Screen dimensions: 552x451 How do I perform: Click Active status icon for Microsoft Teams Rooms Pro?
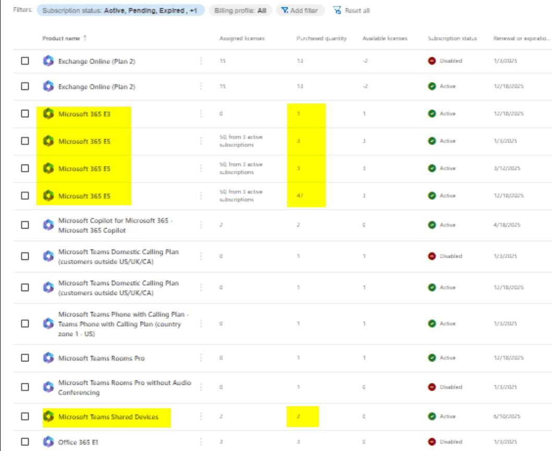click(x=432, y=358)
